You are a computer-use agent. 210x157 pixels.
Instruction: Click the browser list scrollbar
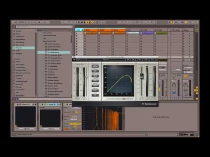pos(71,38)
